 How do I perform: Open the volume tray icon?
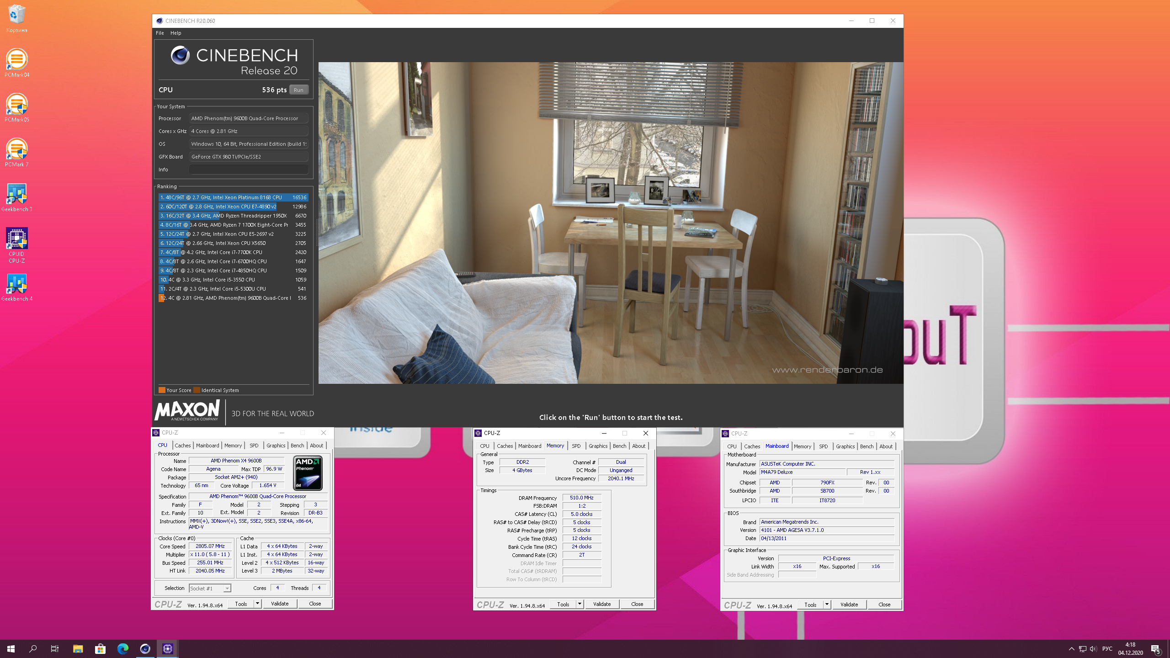pos(1093,649)
